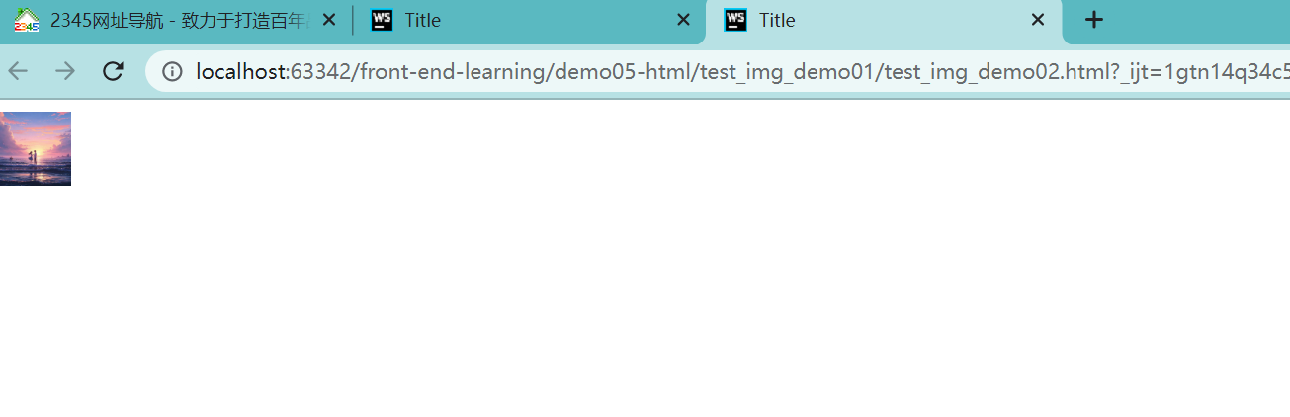Click the 'localhost' text in the URL
This screenshot has height=417, width=1290.
point(241,71)
